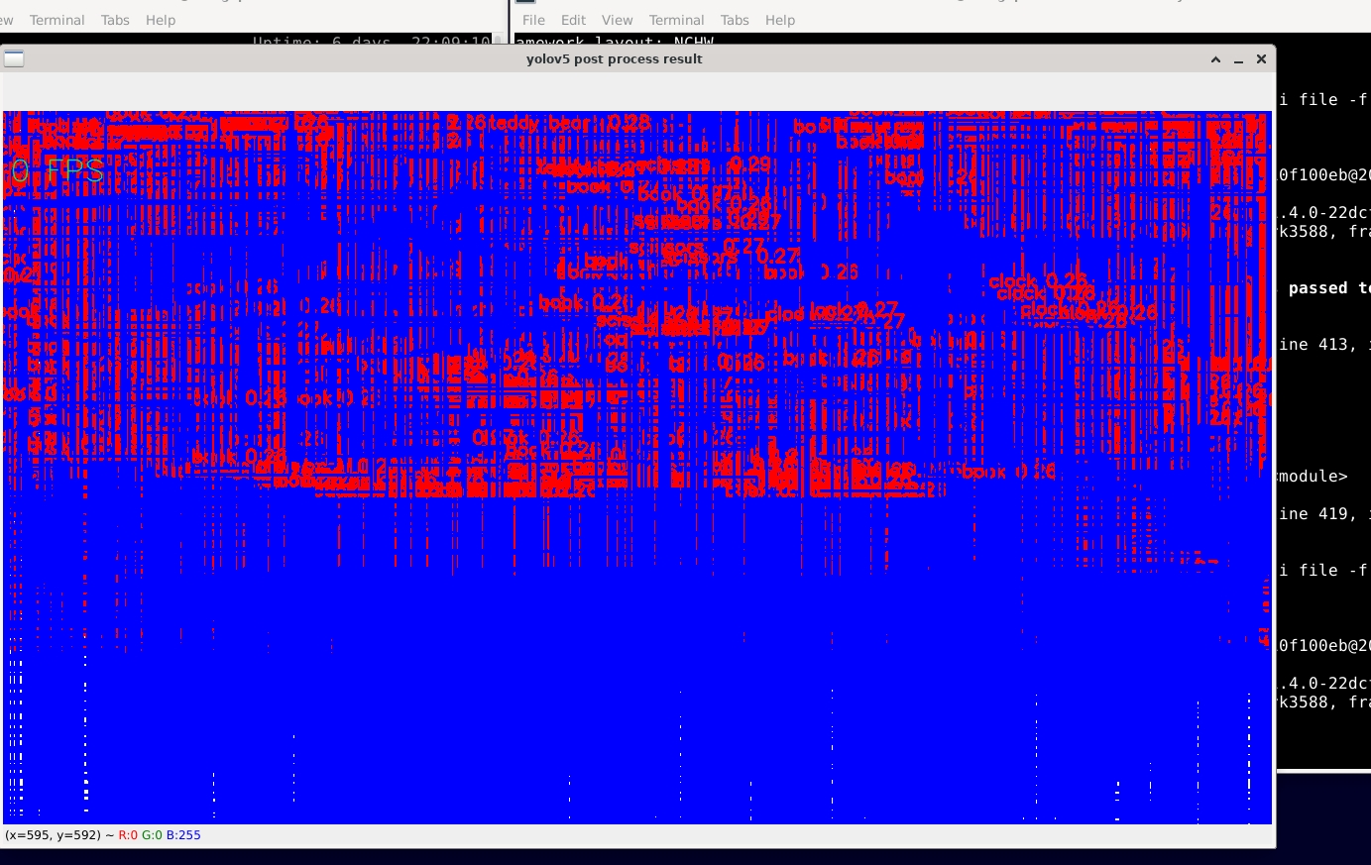Image resolution: width=1371 pixels, height=865 pixels.
Task: Open Terminal menu in left terminal window
Action: click(57, 20)
